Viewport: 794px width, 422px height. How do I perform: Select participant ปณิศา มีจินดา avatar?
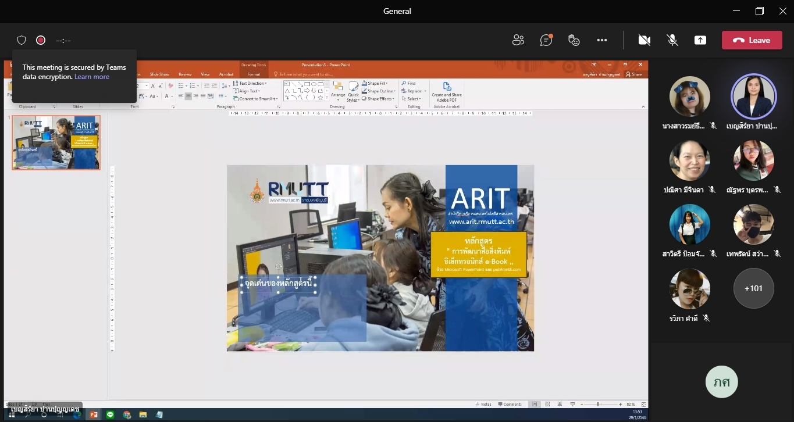(689, 160)
